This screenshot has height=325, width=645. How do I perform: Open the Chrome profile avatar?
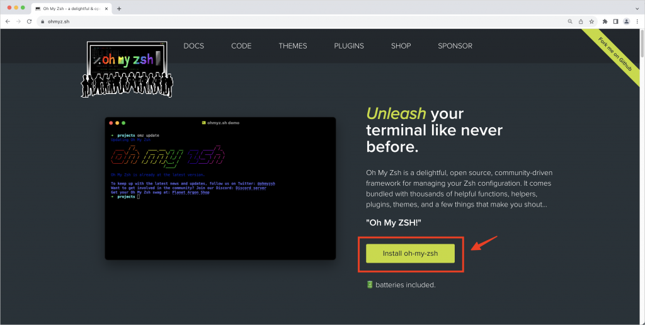pos(627,21)
